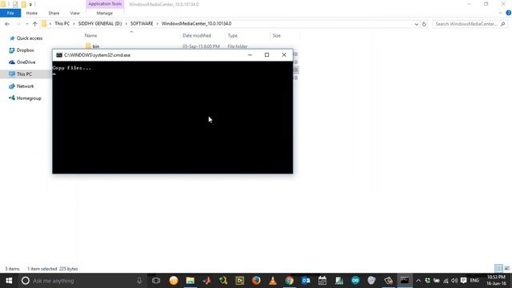
Task: Click the LabVIEW icon on the taskbar
Action: pos(240,281)
